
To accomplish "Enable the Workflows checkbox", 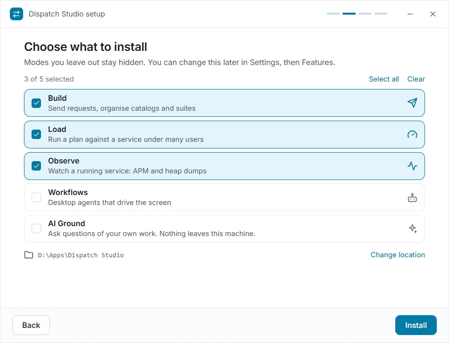I will click(x=36, y=197).
